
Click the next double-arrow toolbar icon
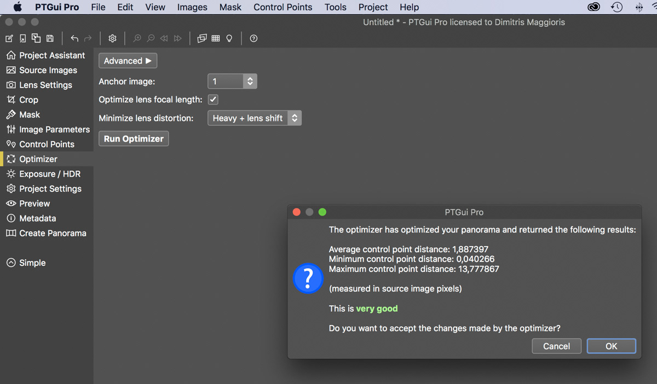[x=177, y=38]
